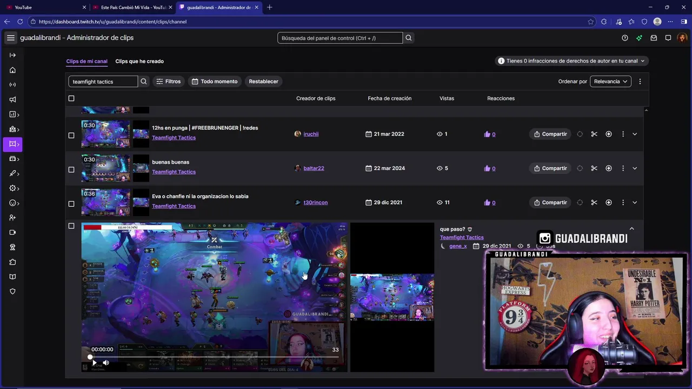Screen dimensions: 692x389
Task: Switch to Este País Cambió Mi Vida tab
Action: (x=133, y=7)
